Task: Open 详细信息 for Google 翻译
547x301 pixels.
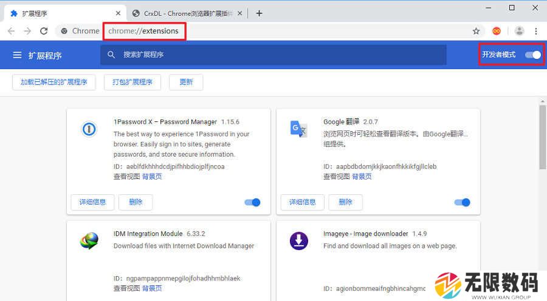Action: tap(302, 202)
